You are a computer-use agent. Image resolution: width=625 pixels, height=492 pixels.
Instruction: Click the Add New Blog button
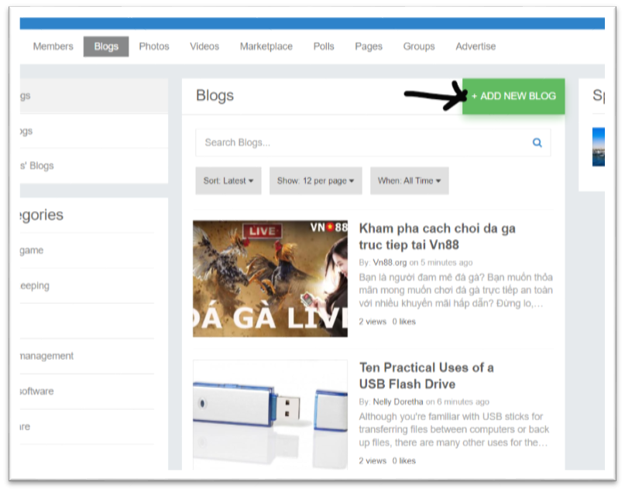[513, 97]
